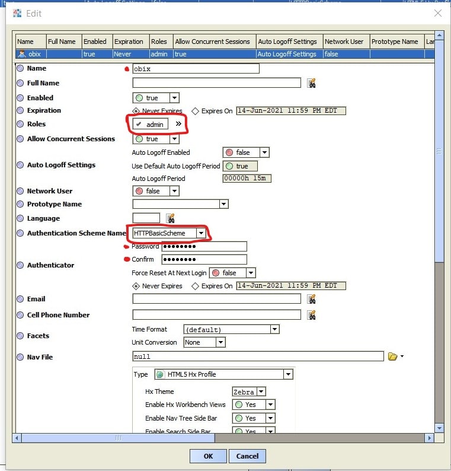Click the Confirm password field

coord(204,260)
